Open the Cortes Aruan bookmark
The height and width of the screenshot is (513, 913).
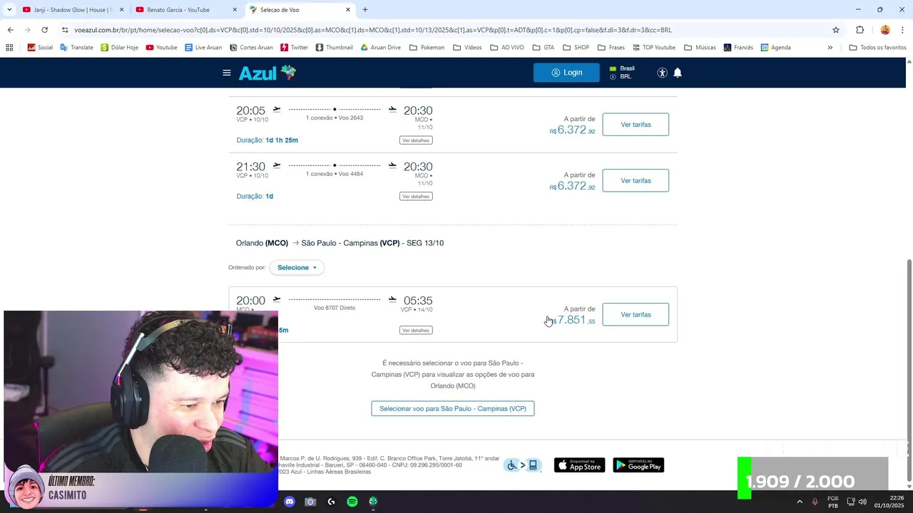(x=251, y=48)
